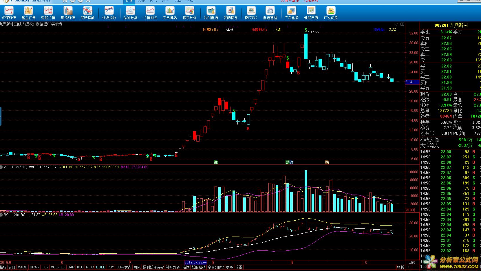Select BS买卖点 indicator tab

[x=124, y=267]
